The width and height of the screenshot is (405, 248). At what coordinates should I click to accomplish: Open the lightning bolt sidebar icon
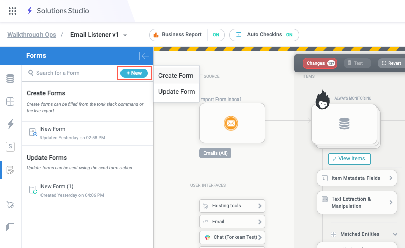(10, 124)
